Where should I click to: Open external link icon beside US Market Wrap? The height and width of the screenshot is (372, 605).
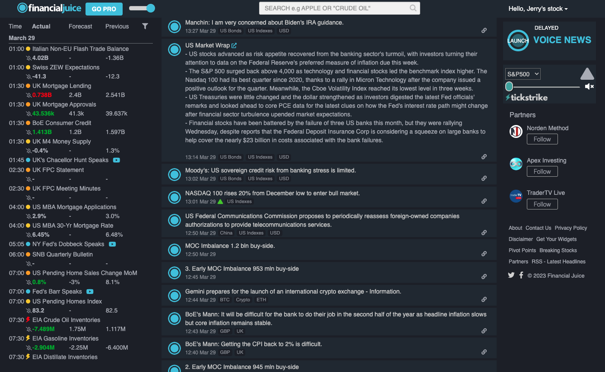click(234, 45)
